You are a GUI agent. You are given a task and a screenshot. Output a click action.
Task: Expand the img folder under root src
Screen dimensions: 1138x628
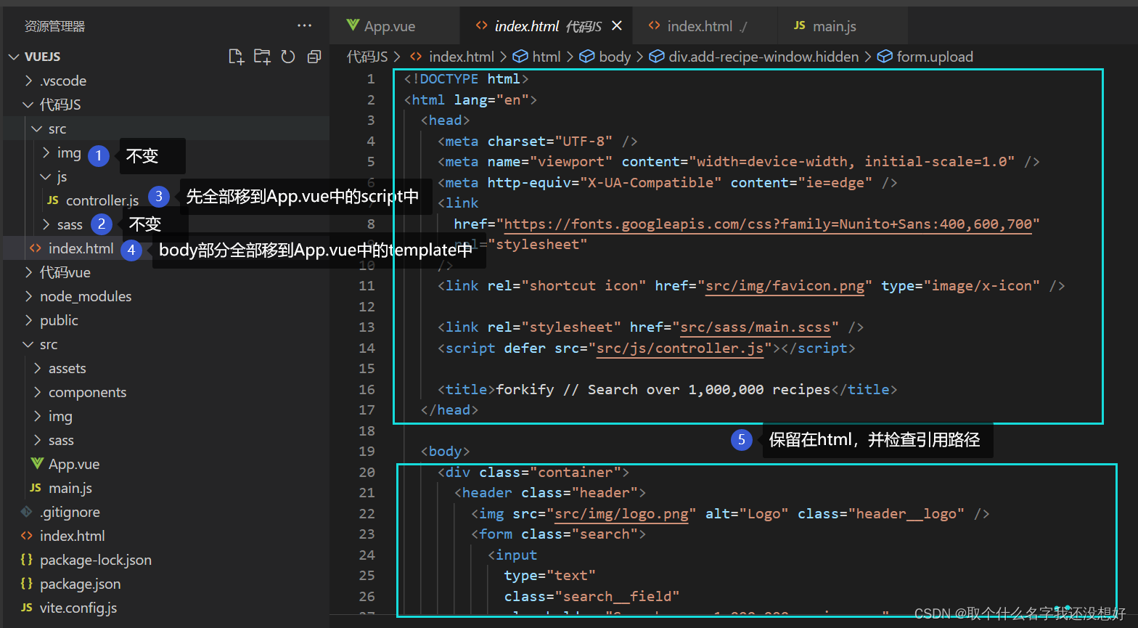[38, 416]
